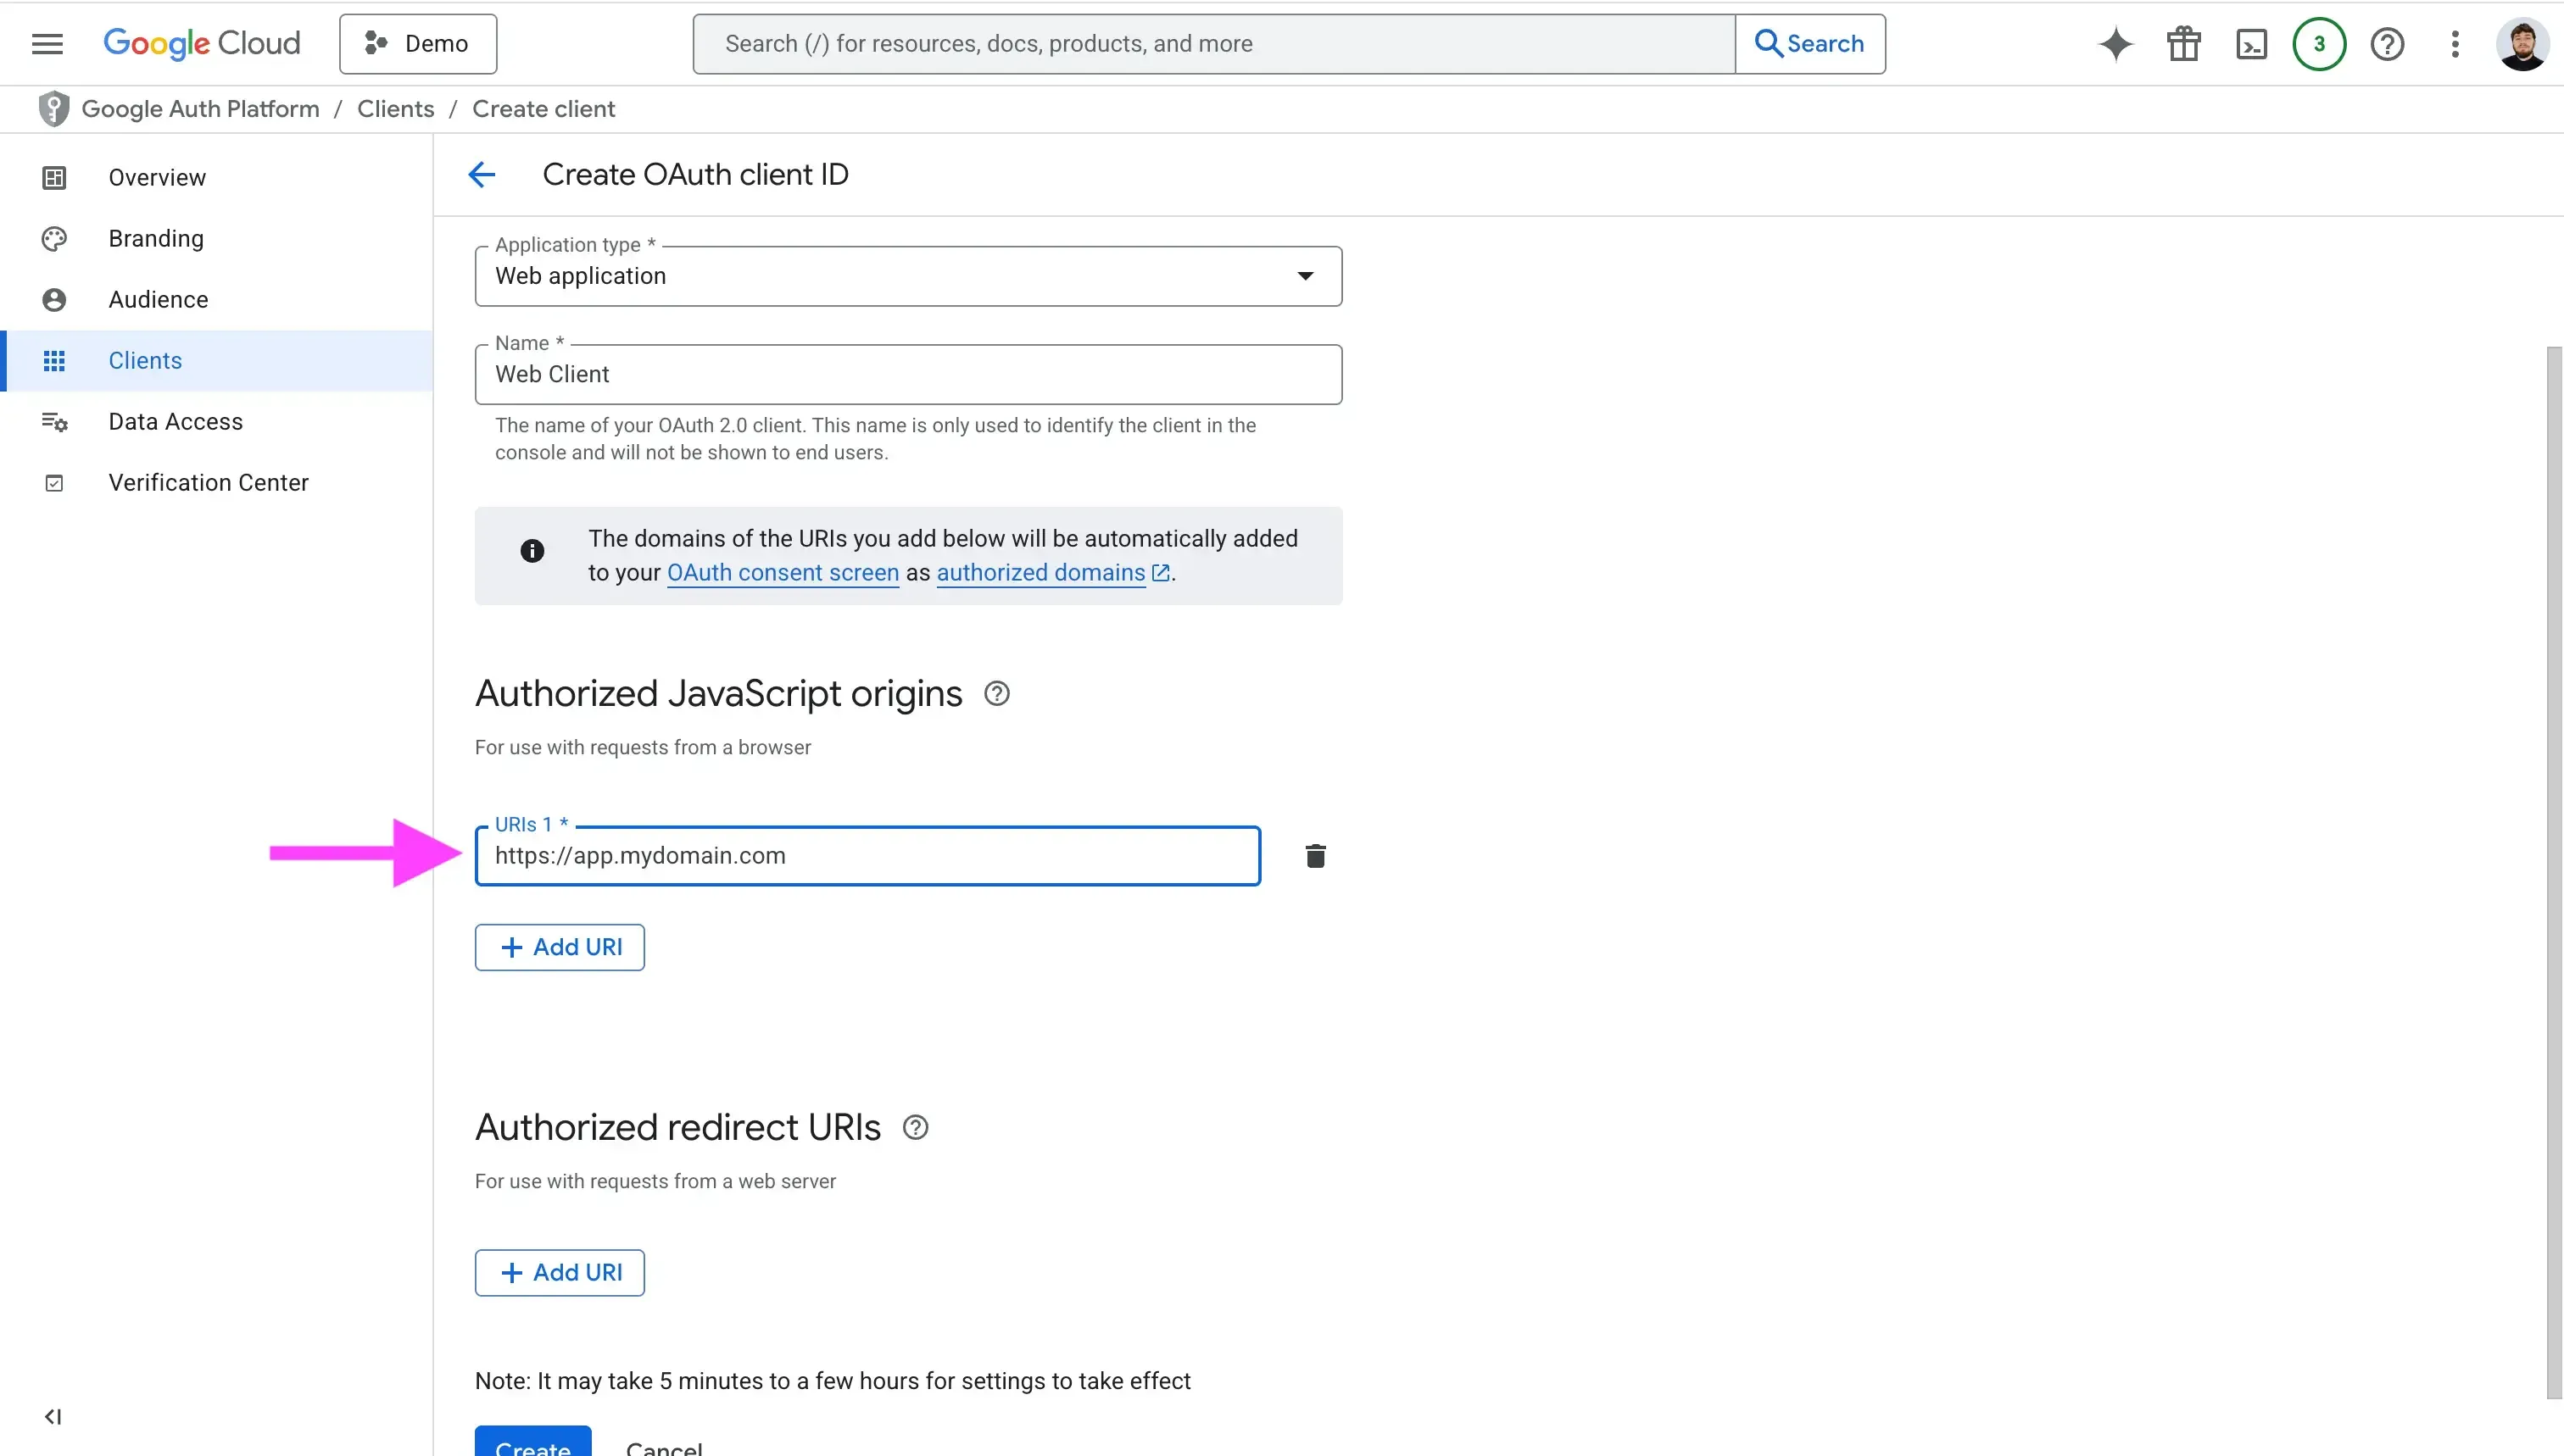This screenshot has height=1456, width=2564.
Task: Click the info icon in the domains notice
Action: point(532,550)
